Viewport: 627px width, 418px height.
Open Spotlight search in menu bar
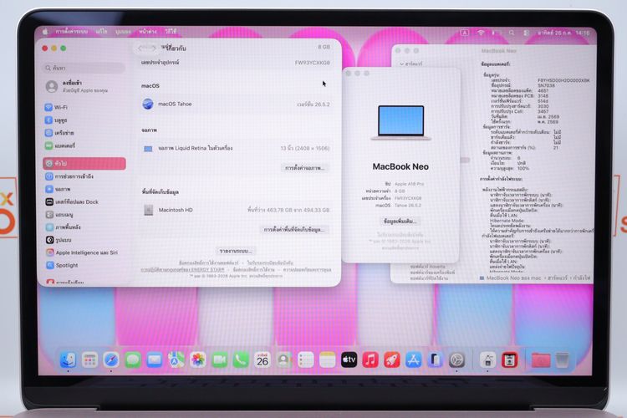(x=512, y=33)
